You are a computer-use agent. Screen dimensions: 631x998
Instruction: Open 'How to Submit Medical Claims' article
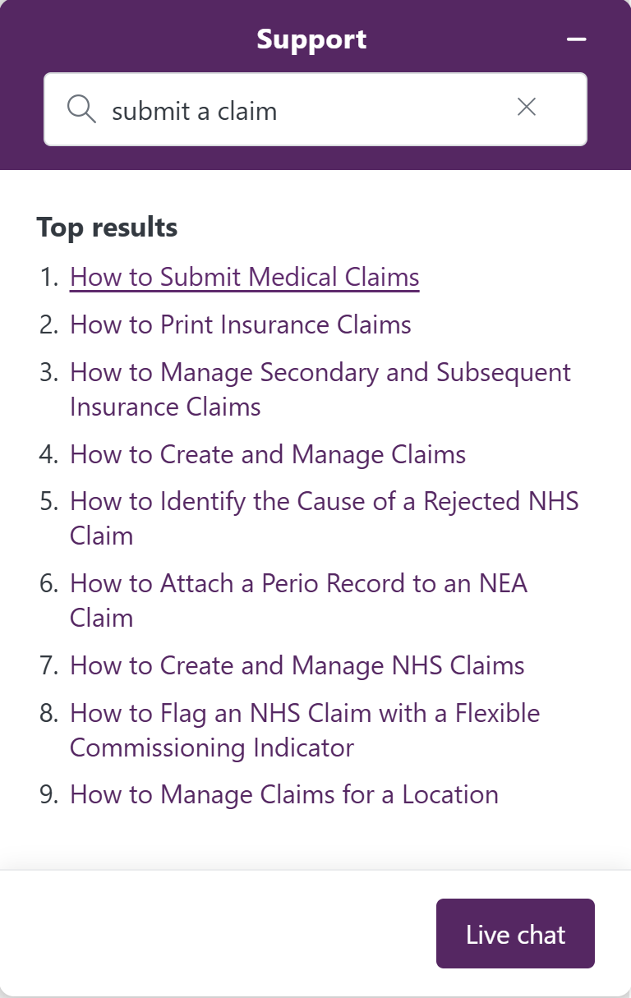[245, 277]
